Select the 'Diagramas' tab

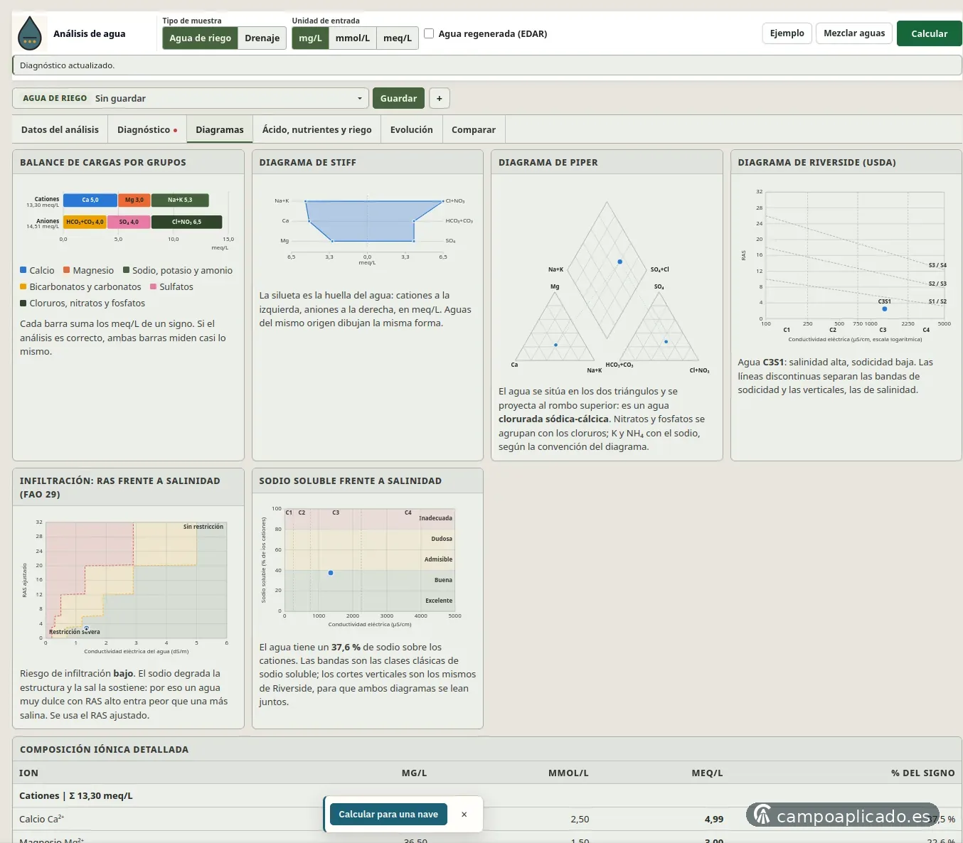tap(220, 129)
